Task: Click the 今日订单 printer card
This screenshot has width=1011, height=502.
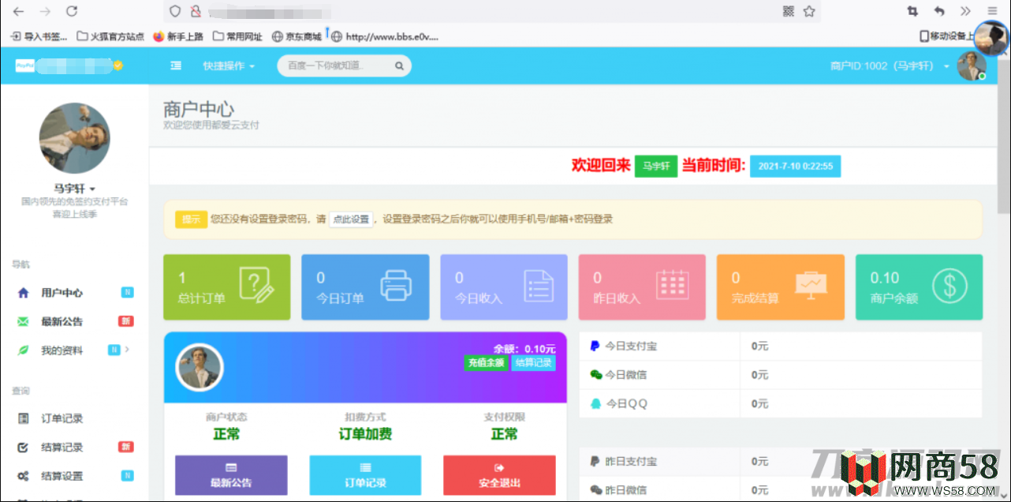Action: [x=365, y=287]
